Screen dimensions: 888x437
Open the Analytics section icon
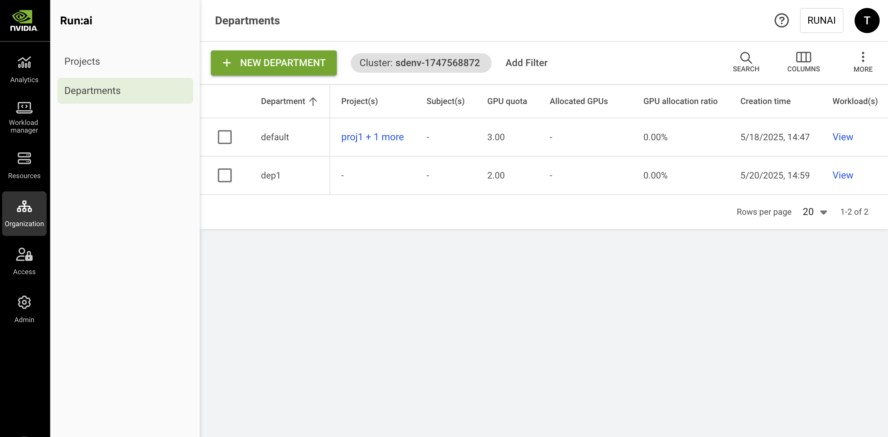[24, 63]
